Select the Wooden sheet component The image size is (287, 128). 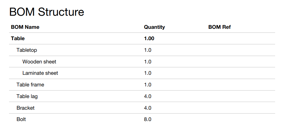point(39,62)
